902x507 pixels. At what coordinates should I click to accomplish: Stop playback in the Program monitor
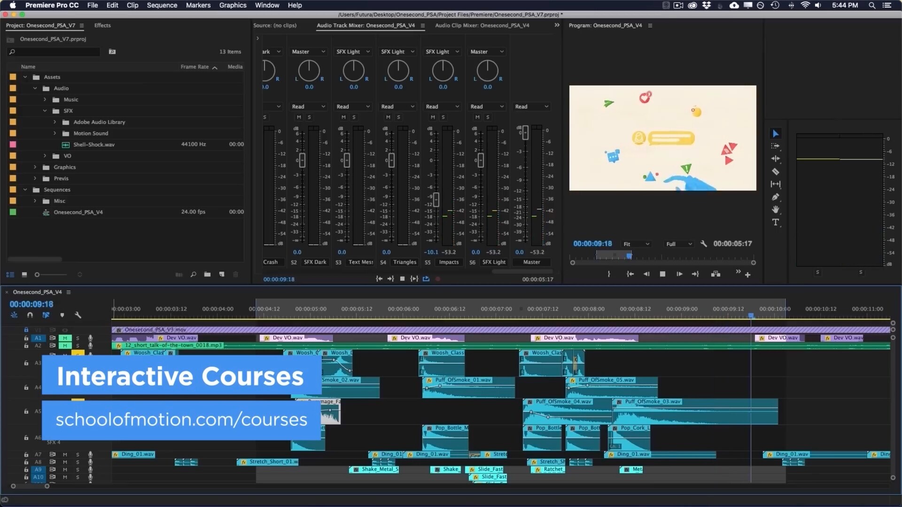662,274
